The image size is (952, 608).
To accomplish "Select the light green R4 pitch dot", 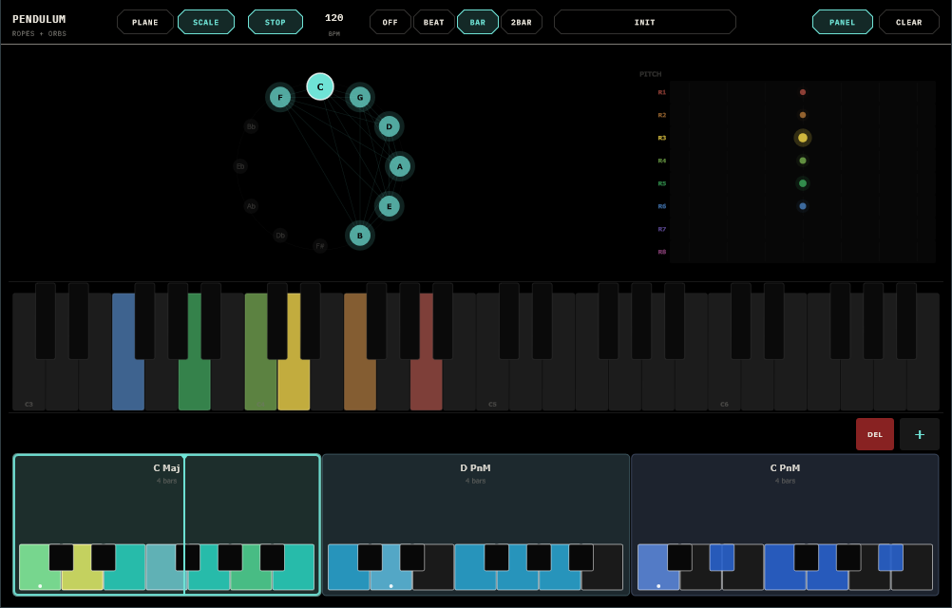I will tap(803, 161).
